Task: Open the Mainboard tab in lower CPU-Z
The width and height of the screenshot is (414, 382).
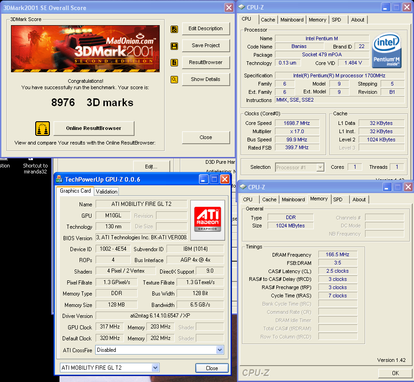Action: [x=293, y=199]
